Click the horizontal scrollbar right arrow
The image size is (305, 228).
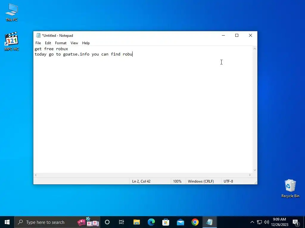pos(250,175)
